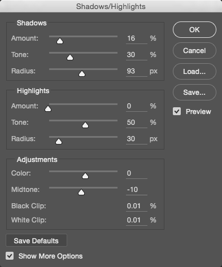222x267 pixels.
Task: Cancel the Shadows/Highlights dialog
Action: pos(194,51)
